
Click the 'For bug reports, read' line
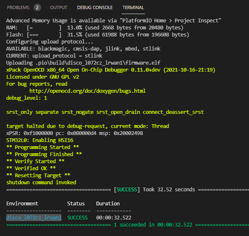pyautogui.click(x=37, y=84)
